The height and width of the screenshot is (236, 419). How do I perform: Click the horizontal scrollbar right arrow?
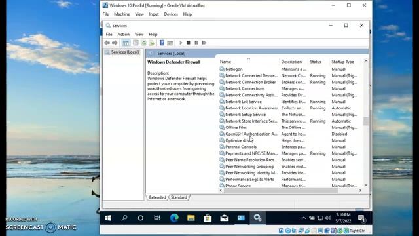click(360, 191)
